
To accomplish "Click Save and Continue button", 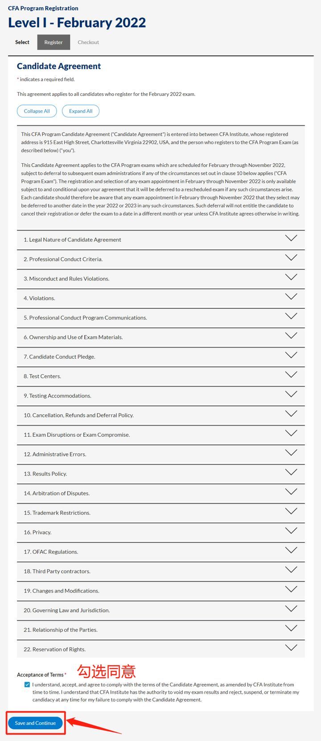I will pyautogui.click(x=35, y=723).
